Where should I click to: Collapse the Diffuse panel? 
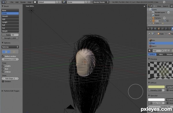tap(149, 83)
